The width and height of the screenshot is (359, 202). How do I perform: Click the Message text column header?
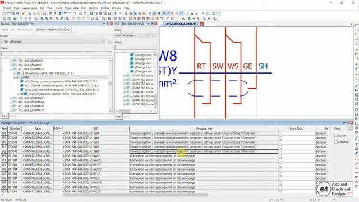click(x=204, y=128)
